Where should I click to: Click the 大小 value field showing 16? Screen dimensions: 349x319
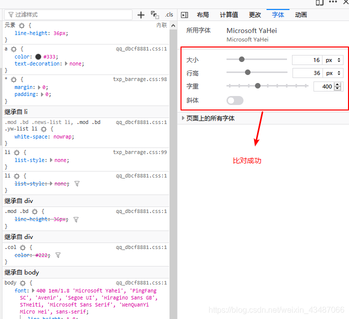307,60
